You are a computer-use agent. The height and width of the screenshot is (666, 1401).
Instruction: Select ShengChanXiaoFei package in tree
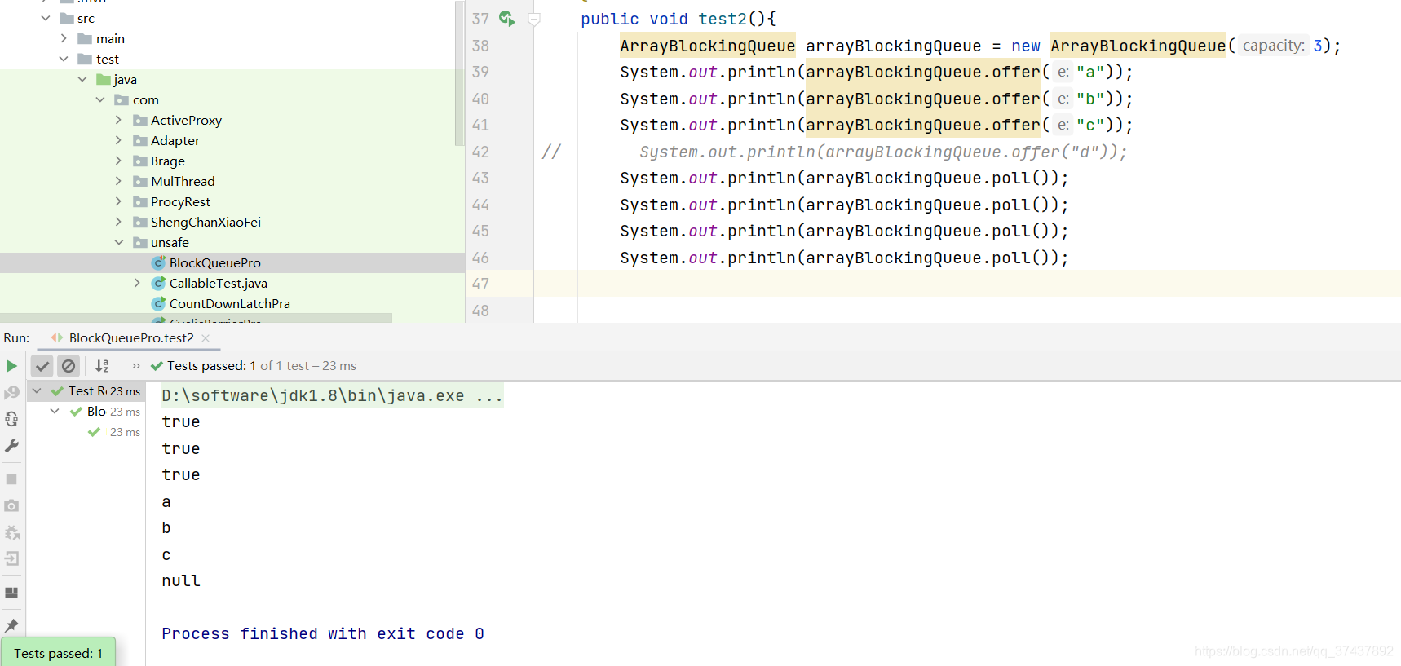click(x=206, y=222)
